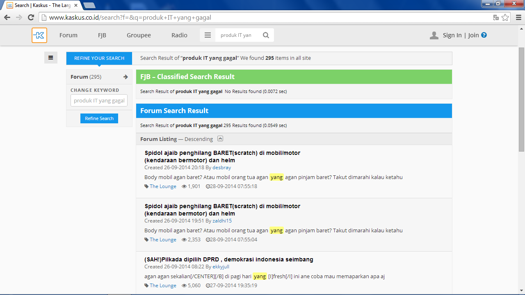Click the translate icon in address bar

[496, 18]
